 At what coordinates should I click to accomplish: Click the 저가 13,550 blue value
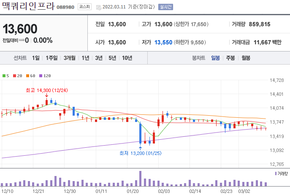(163, 42)
